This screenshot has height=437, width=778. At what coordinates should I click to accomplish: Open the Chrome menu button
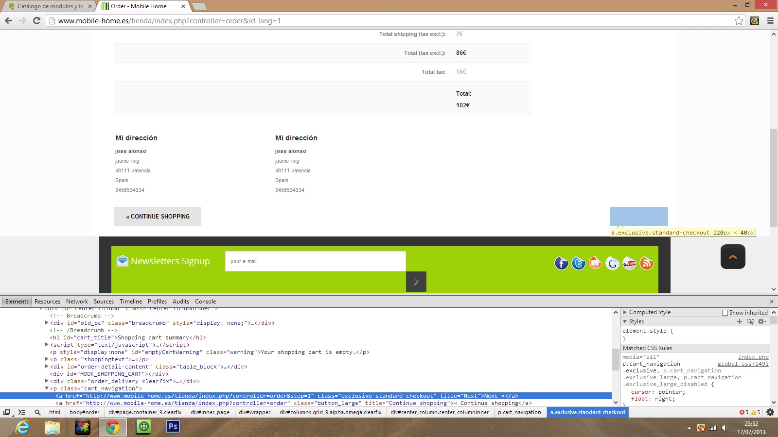click(x=770, y=20)
